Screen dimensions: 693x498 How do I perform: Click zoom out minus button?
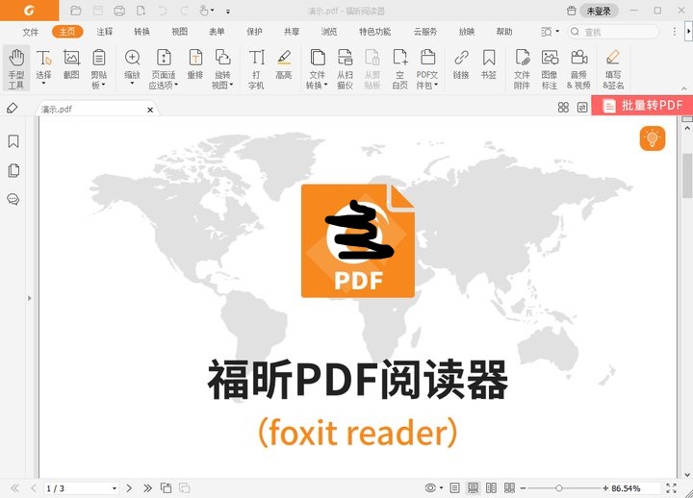[x=524, y=487]
